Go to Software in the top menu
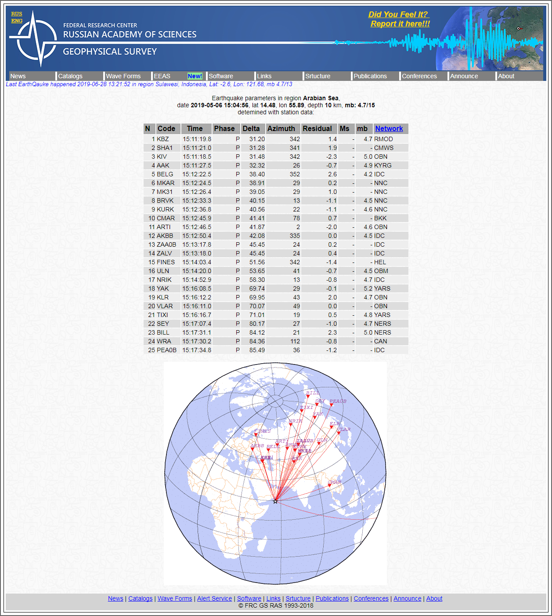Image resolution: width=552 pixels, height=616 pixels. (x=221, y=76)
